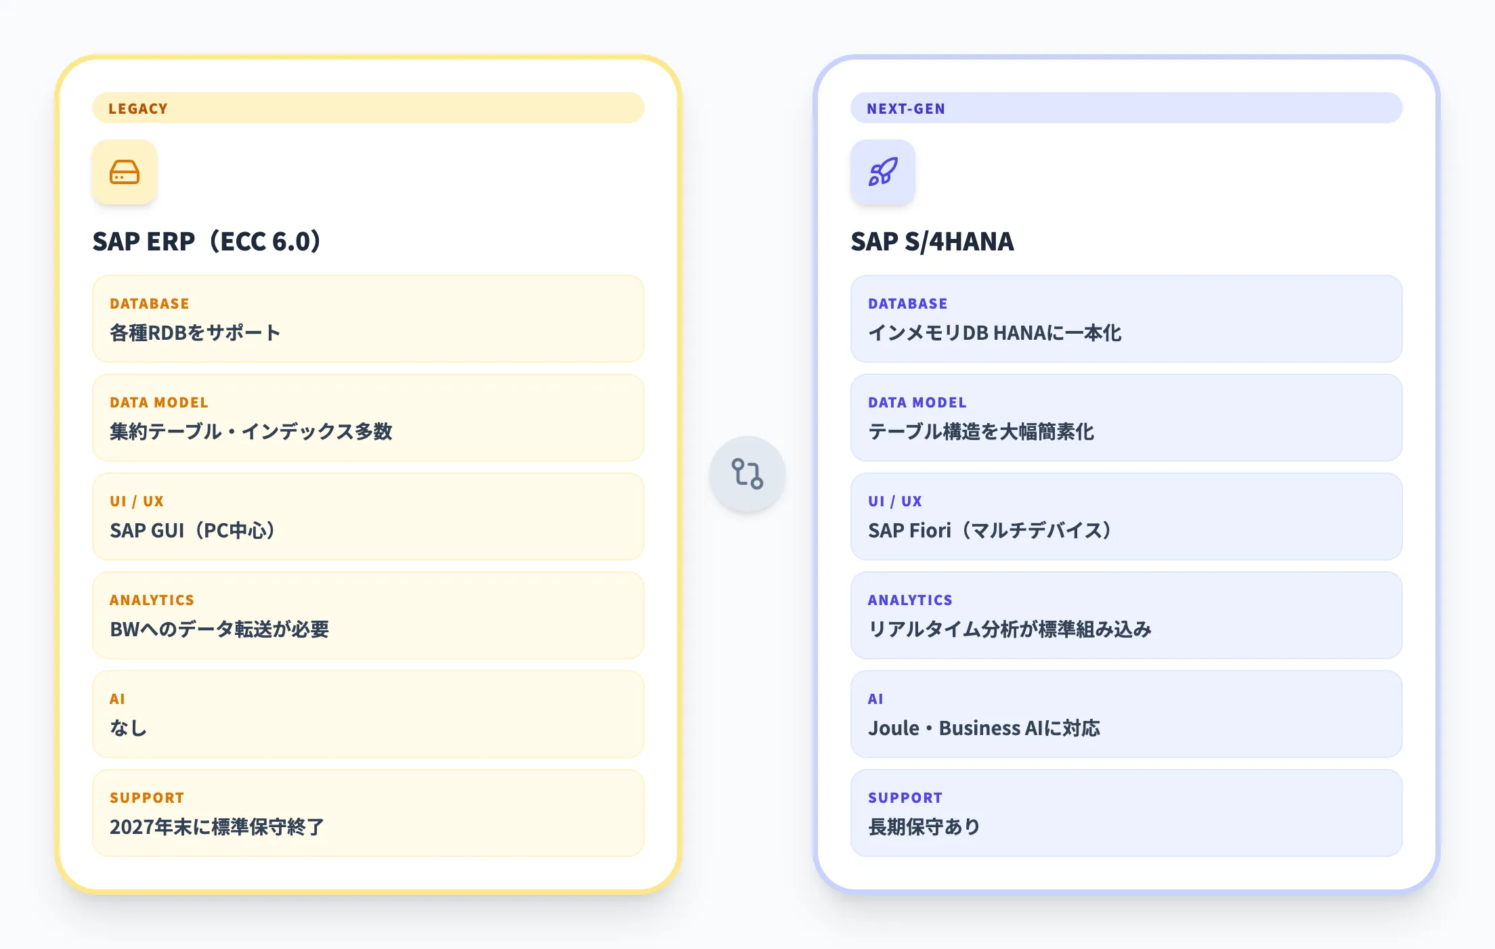
Task: Open the Joule・Business AI entry
Action: point(1127,714)
